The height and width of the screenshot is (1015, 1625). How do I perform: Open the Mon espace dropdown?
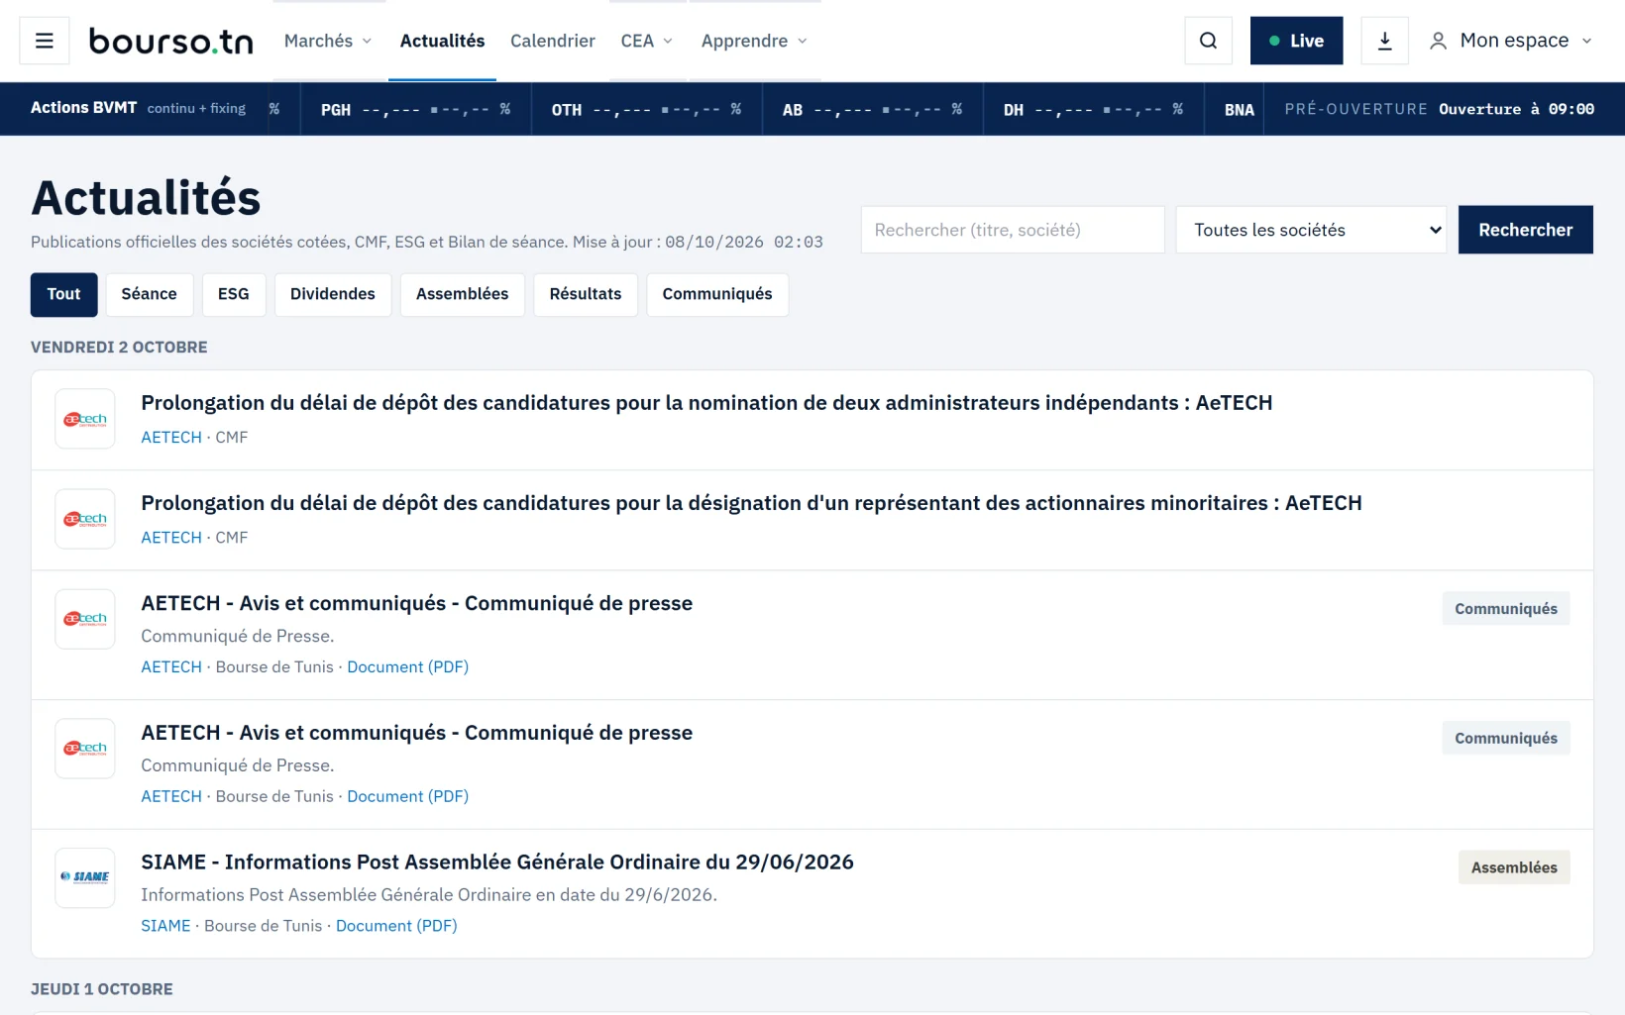pos(1511,41)
